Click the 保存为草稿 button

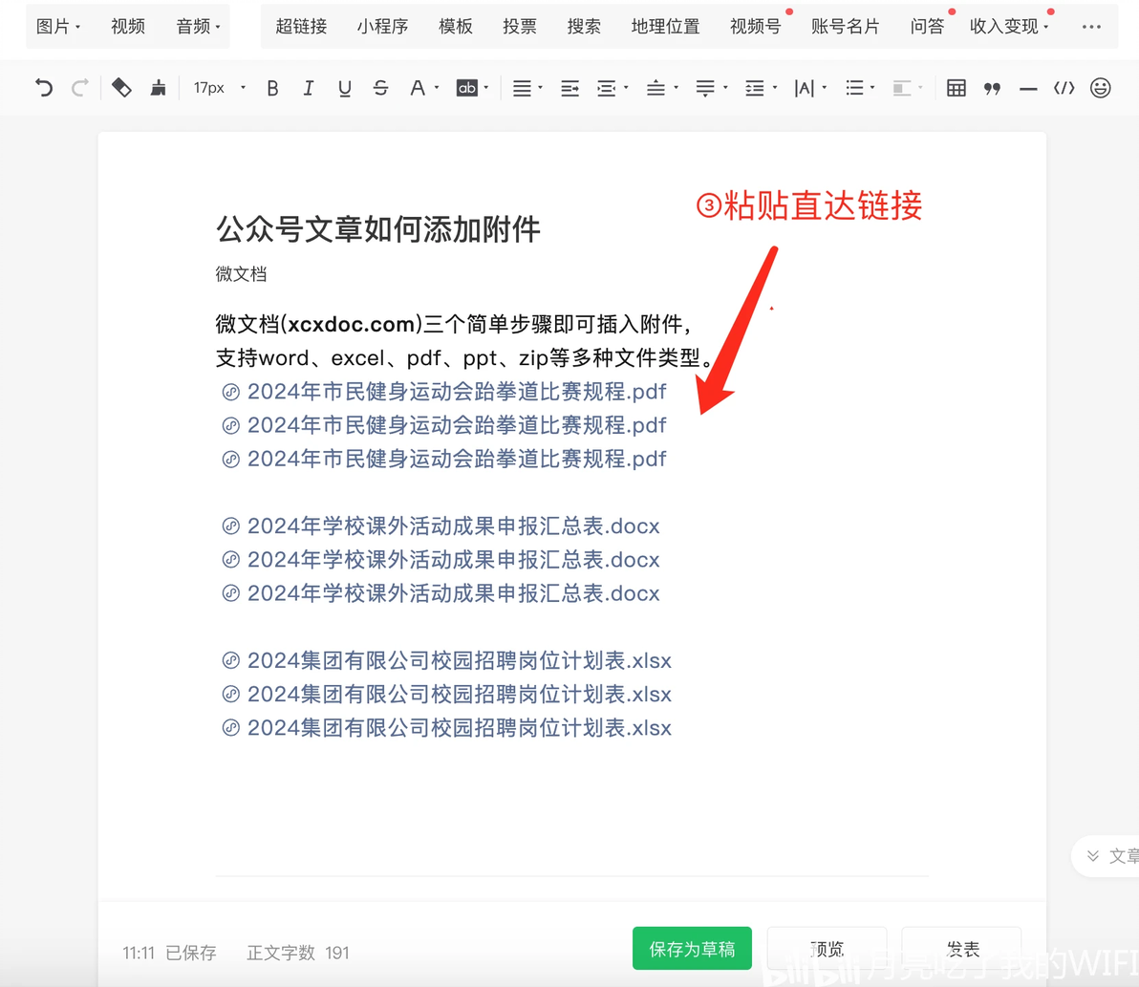[x=692, y=949]
